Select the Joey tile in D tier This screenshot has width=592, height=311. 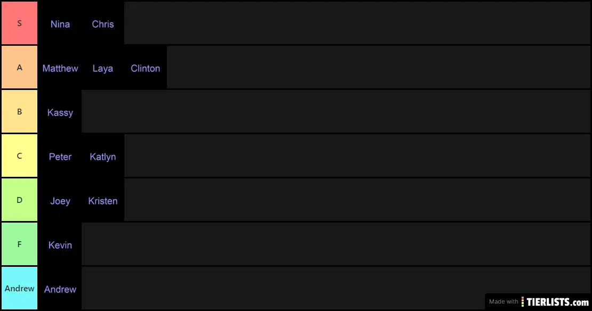point(60,200)
